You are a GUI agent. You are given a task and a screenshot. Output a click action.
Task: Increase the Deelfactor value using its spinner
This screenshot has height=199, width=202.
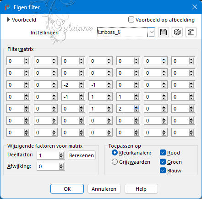tap(61, 154)
